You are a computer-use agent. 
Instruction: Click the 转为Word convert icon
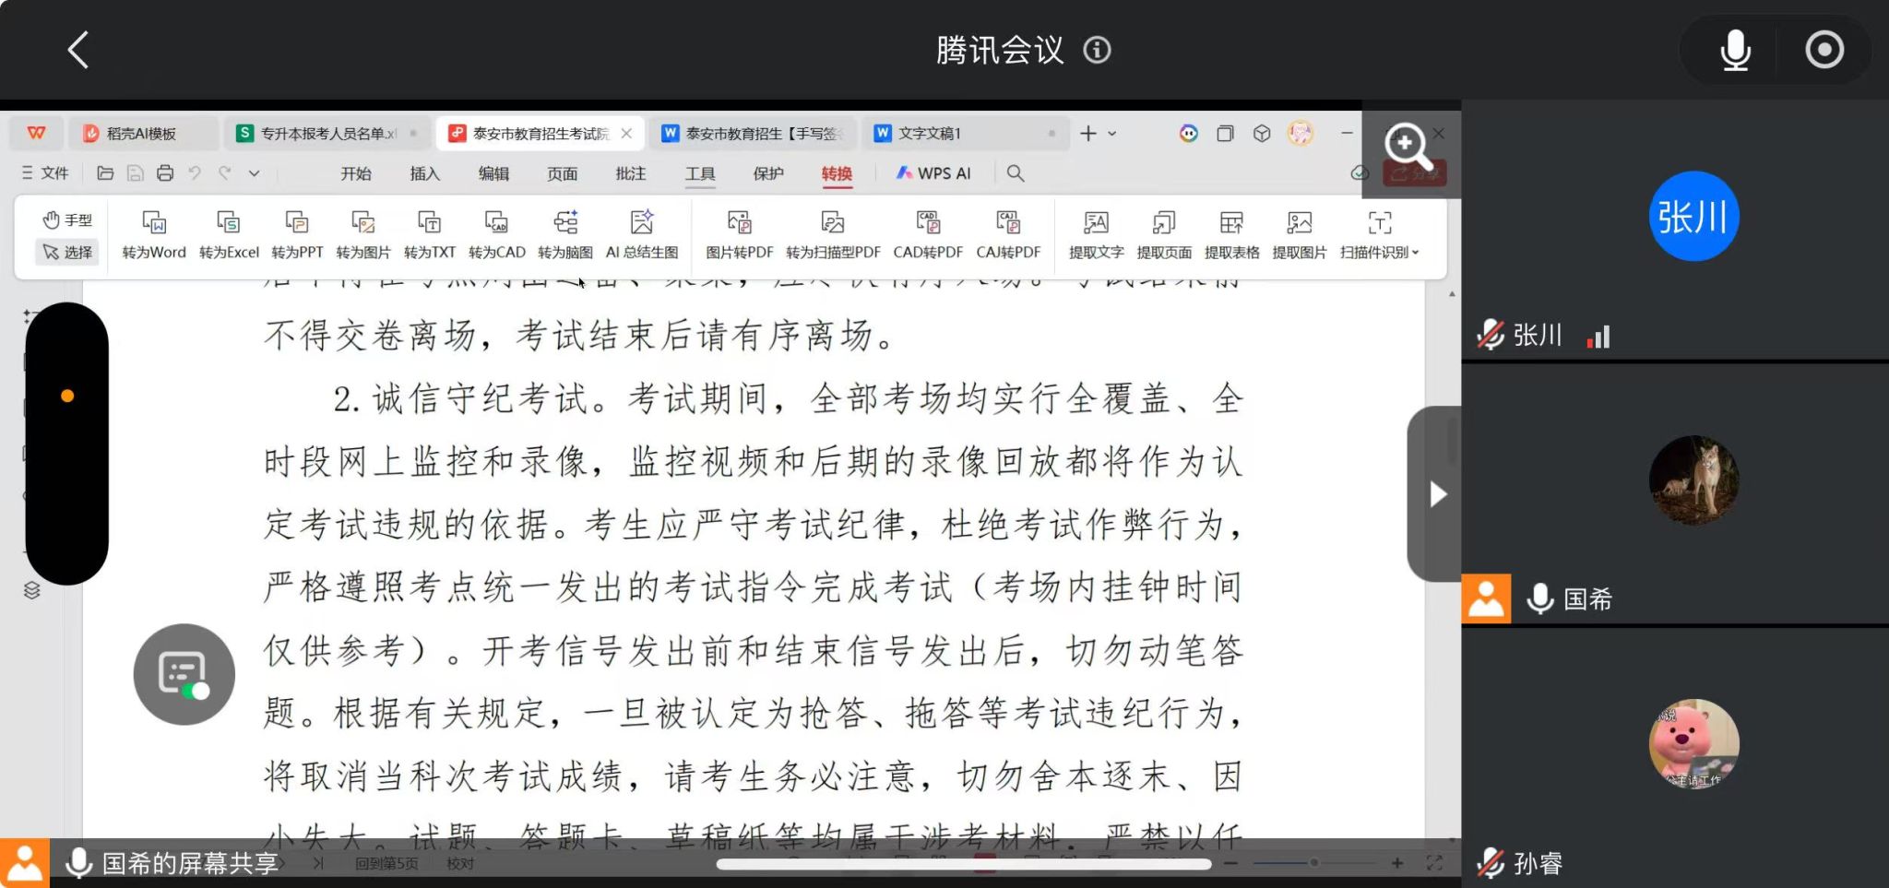click(x=154, y=234)
